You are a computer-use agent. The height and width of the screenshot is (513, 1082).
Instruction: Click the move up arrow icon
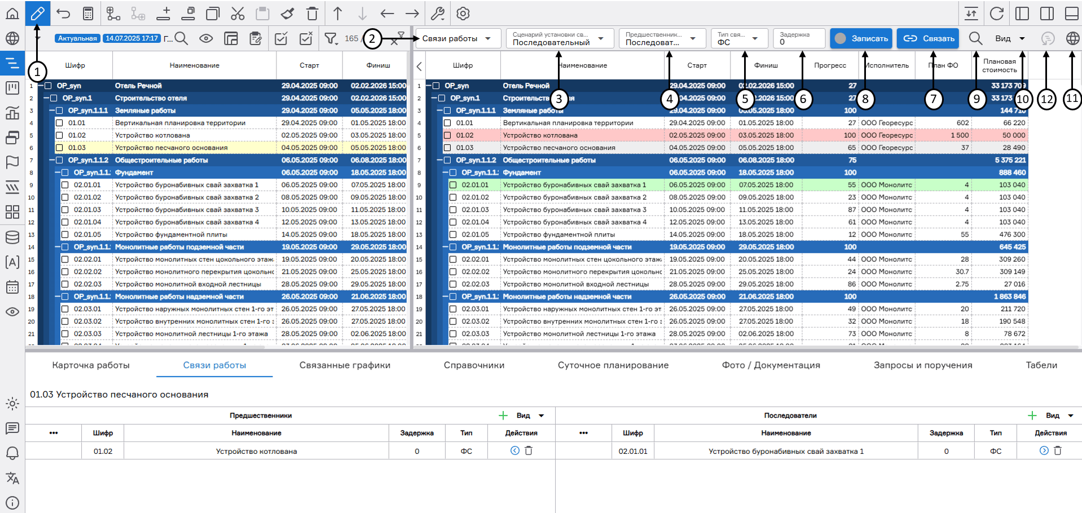[337, 14]
